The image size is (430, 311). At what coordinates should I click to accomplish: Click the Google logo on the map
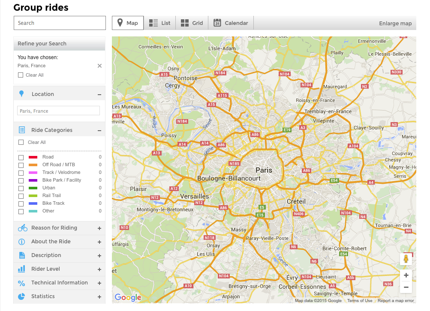[x=128, y=297]
